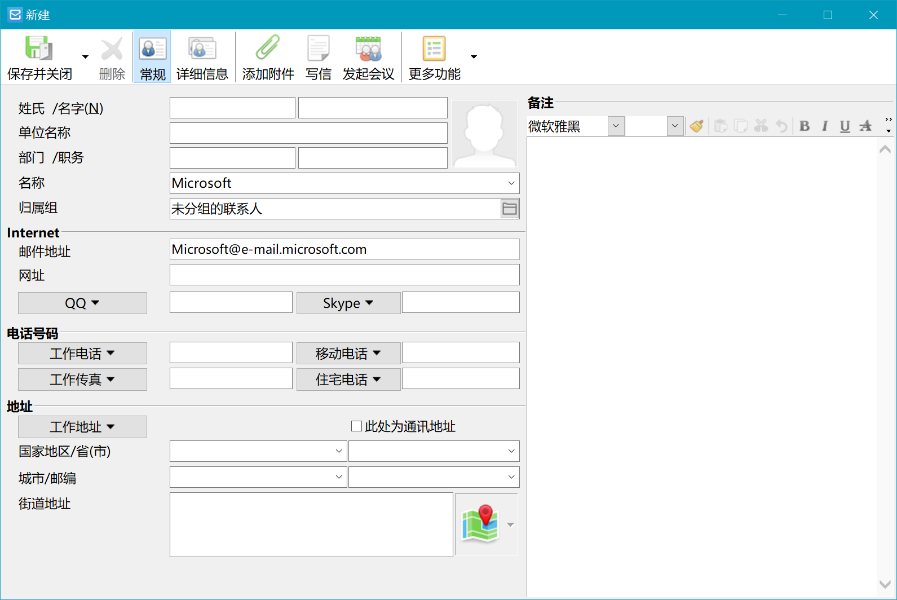The image size is (897, 600).
Task: Click the 单位名称 company input field
Action: pyautogui.click(x=308, y=133)
